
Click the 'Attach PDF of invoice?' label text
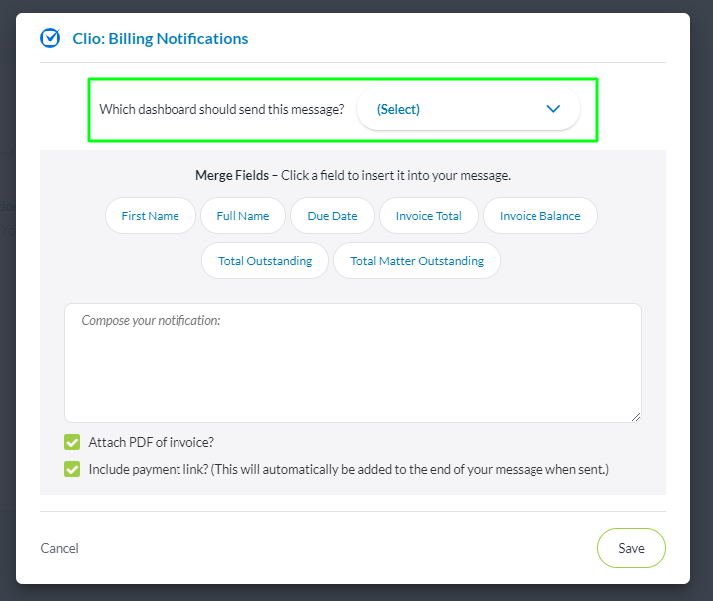151,442
